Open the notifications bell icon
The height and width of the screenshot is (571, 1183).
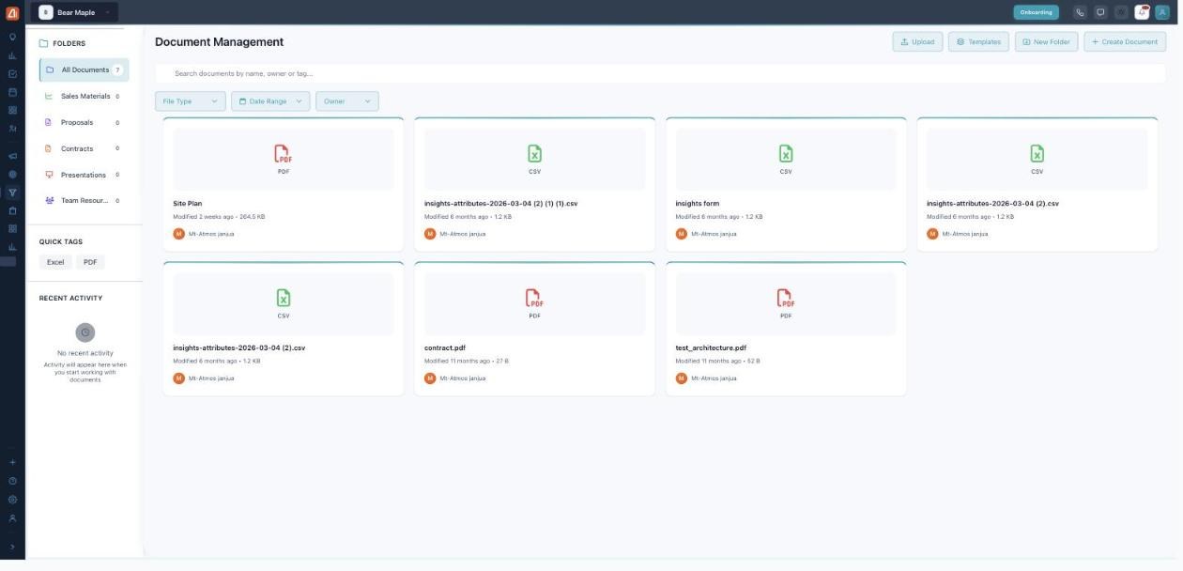[x=1142, y=12]
